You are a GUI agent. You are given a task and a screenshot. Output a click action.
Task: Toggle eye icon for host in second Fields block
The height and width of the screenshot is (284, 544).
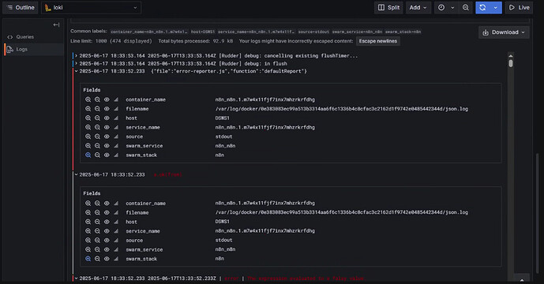click(107, 222)
